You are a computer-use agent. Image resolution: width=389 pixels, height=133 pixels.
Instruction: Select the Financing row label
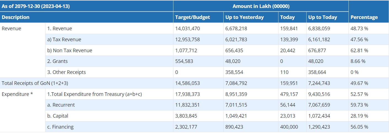[x=60, y=127]
